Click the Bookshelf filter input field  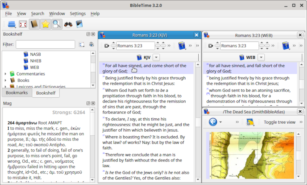click(46, 44)
